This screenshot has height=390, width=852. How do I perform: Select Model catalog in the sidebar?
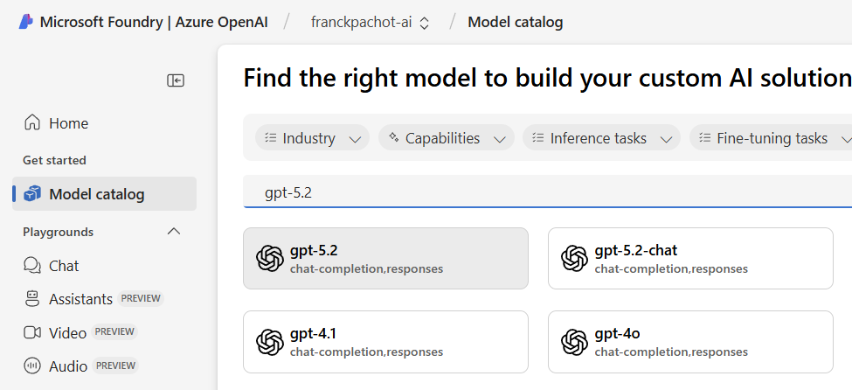tap(104, 193)
